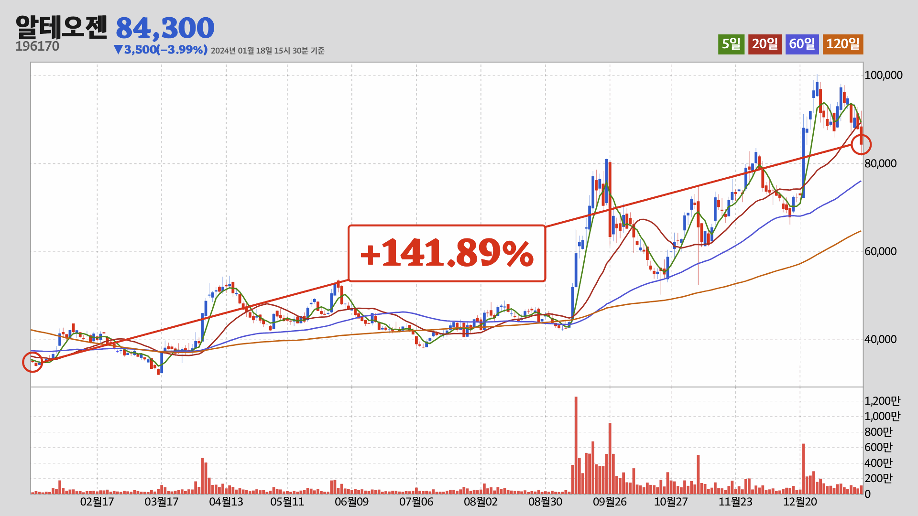The image size is (918, 516).
Task: Click the 40,000 price axis label
Action: coord(881,339)
